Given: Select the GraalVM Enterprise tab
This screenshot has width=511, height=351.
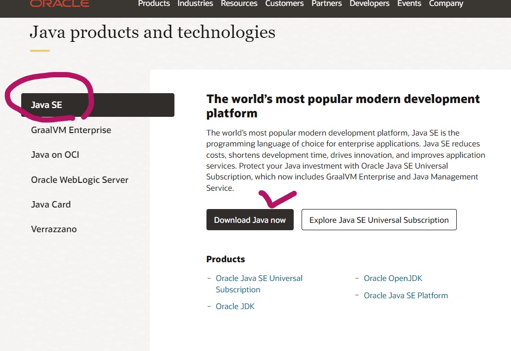Looking at the screenshot, I should [71, 130].
